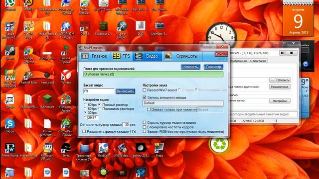Select the 60 fps radio button
The width and height of the screenshot is (319, 179).
tap(85, 105)
